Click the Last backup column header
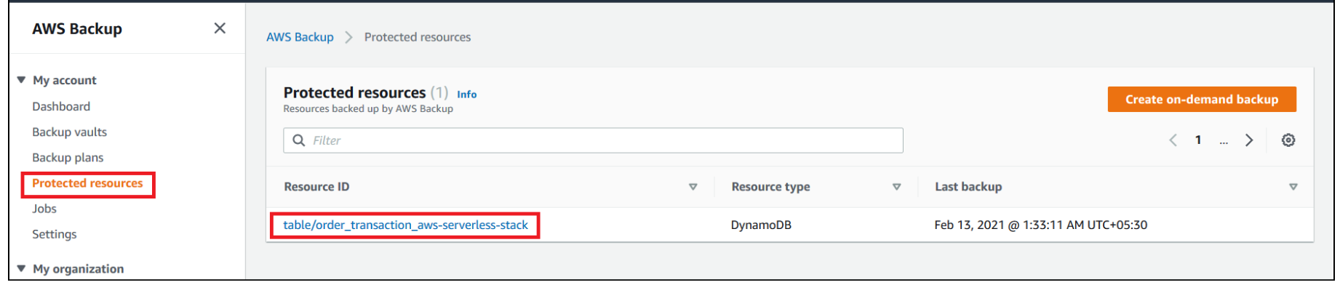This screenshot has height=285, width=1340. [968, 187]
